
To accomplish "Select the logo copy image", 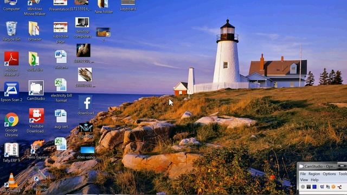I will [86, 131].
